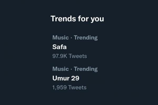
Task: Click the number 29 in Umur 29
Action: point(76,78)
